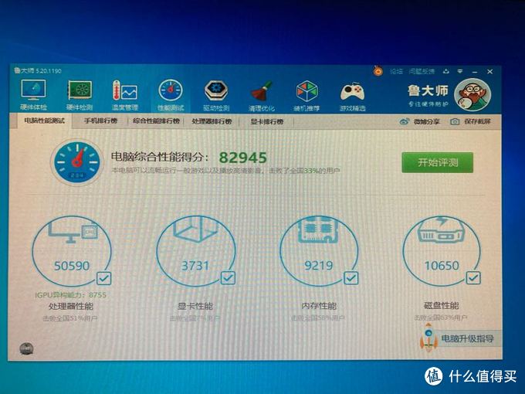Image resolution: width=525 pixels, height=394 pixels.
Task: Click the overall score 82945
Action: click(x=243, y=158)
